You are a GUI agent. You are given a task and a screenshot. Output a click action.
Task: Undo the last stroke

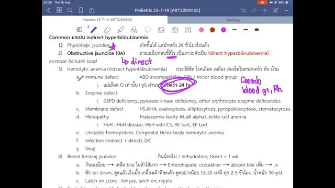coord(243,10)
